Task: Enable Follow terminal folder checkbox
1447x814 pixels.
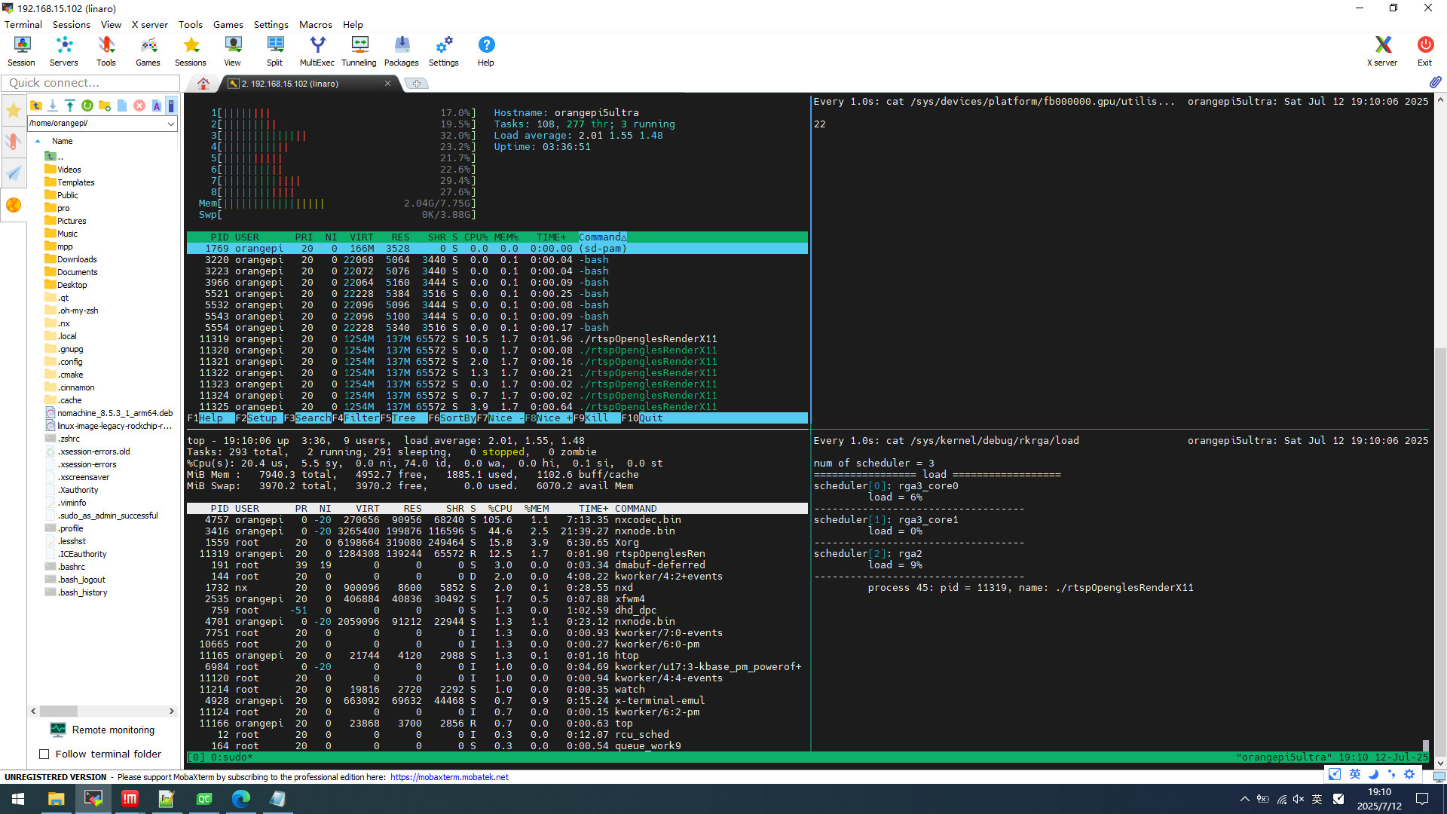Action: (44, 754)
